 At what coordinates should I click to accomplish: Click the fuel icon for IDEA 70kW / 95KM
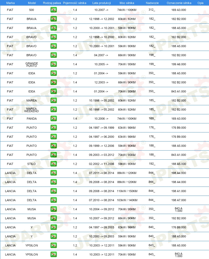point(53,91)
